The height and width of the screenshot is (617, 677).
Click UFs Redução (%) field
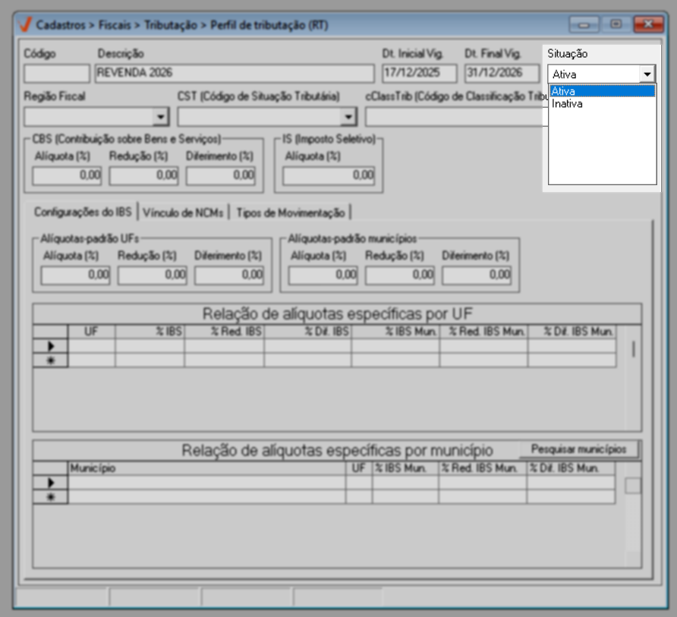(x=153, y=275)
